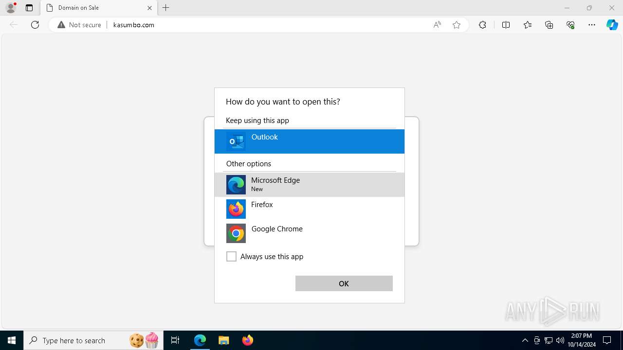Refresh the current page
The image size is (623, 350).
click(x=35, y=25)
